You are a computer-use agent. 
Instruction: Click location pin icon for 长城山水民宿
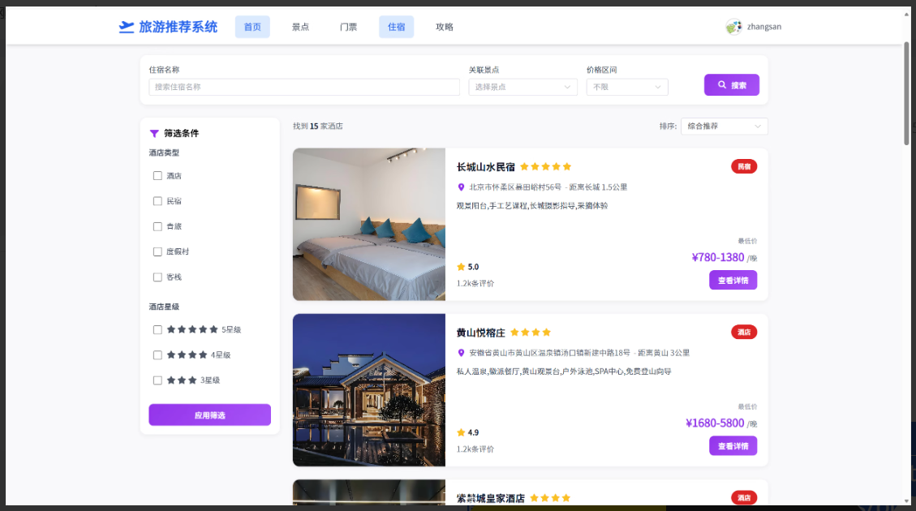pos(461,187)
